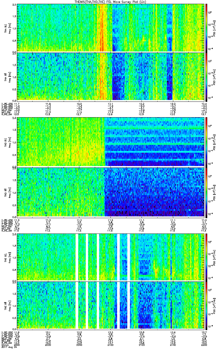Screen dimensions: 218x349
Task: Click the color bar beside THD BII panel
Action: [206, 192]
